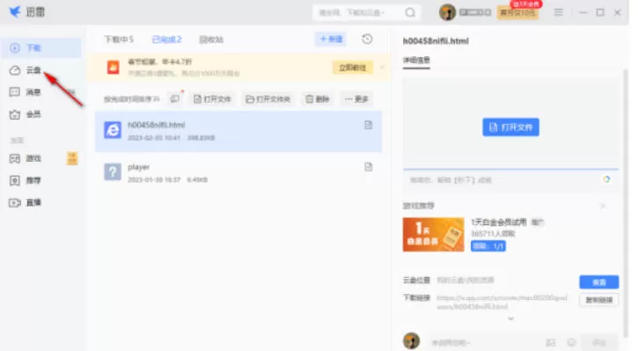The image size is (638, 351).
Task: Click the 1-day platinum member thumbnail
Action: (x=433, y=234)
